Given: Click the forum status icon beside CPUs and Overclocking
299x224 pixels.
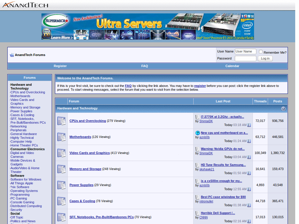Looking at the screenshot, I should click(x=61, y=120).
